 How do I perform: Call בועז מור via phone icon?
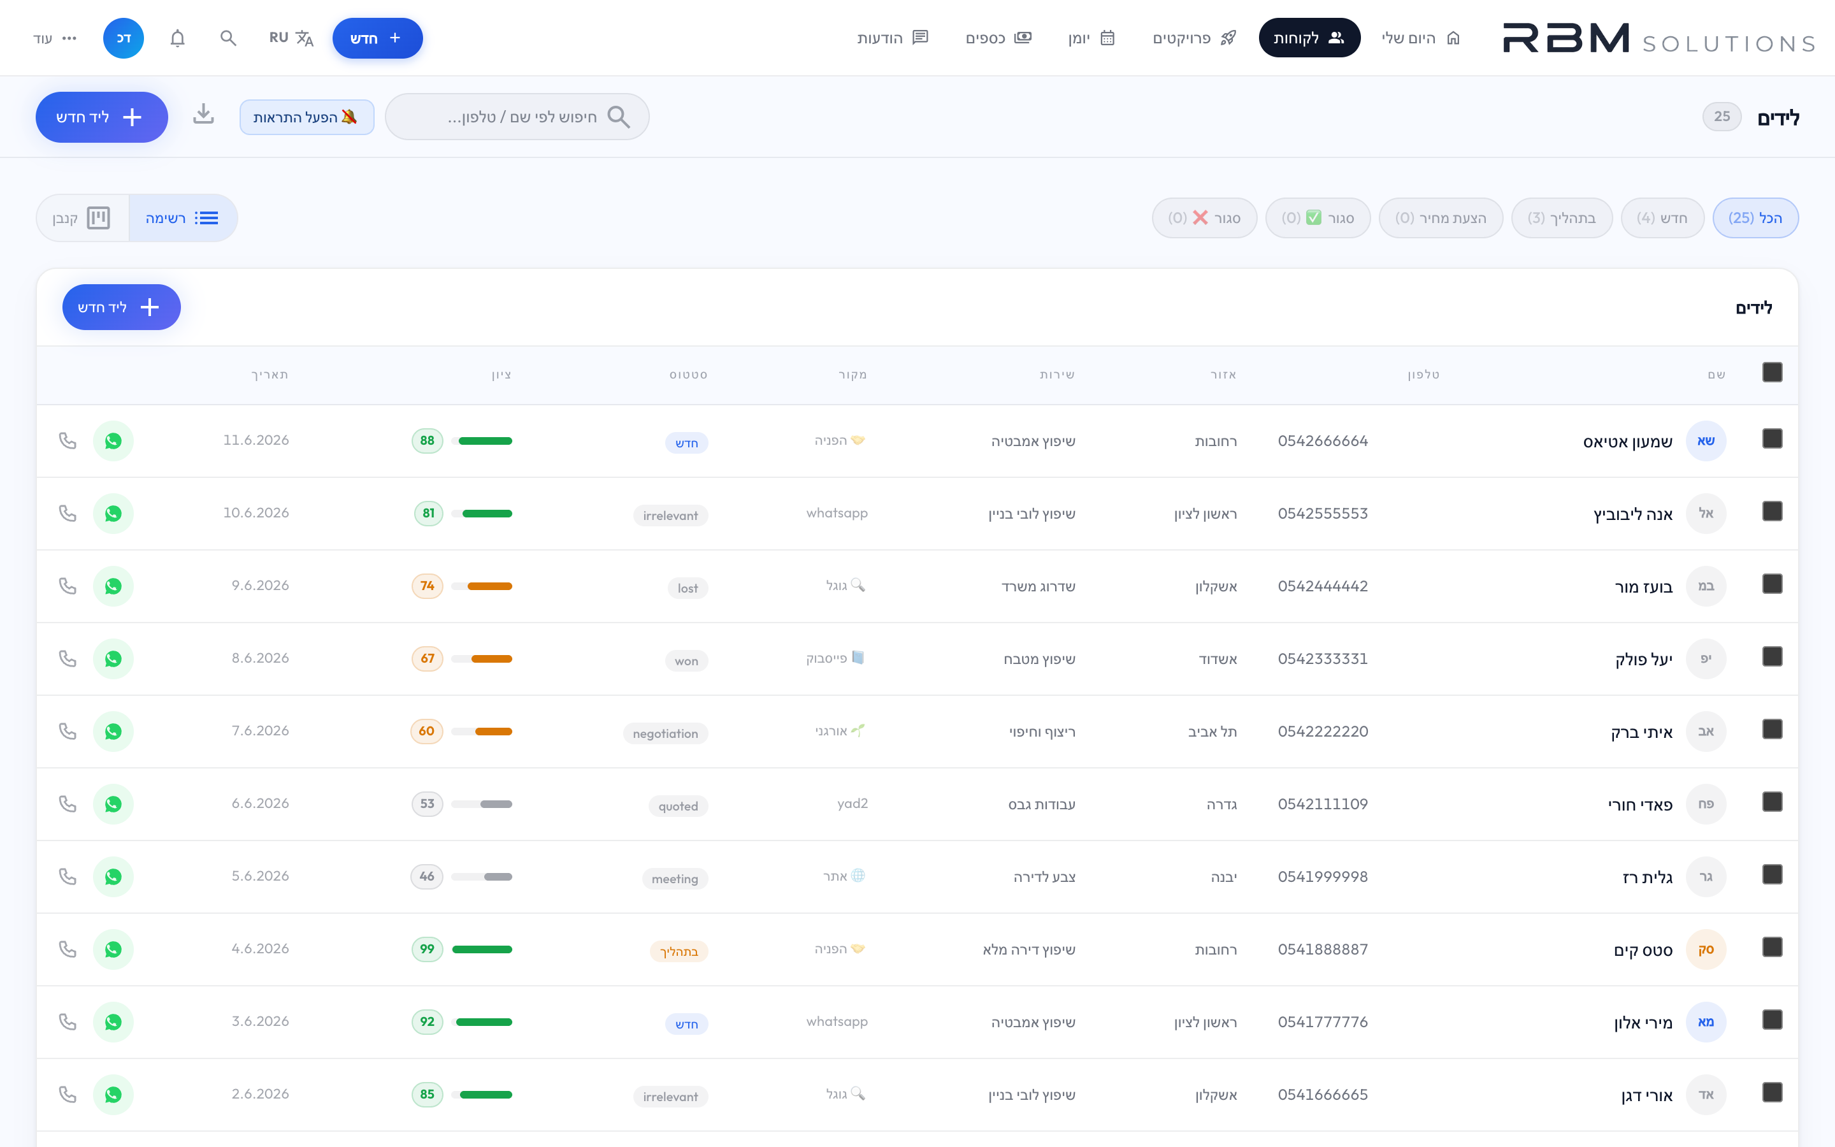68,586
